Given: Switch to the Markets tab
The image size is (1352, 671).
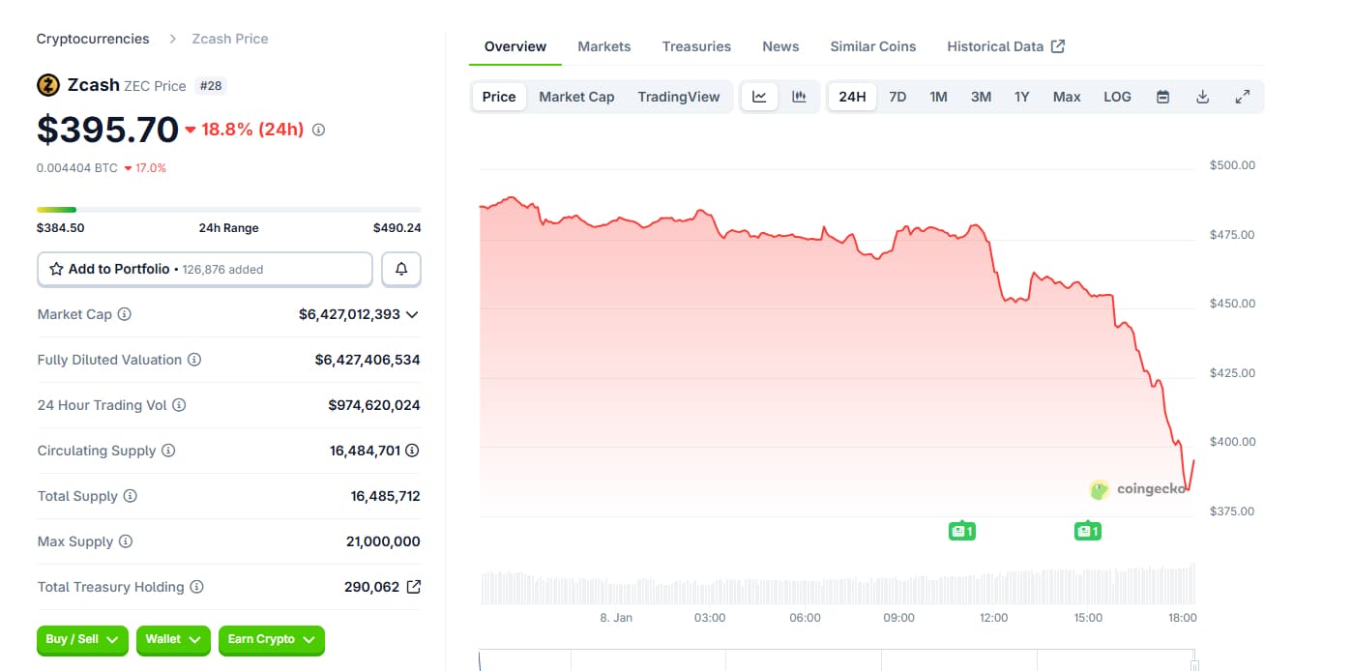Looking at the screenshot, I should tap(603, 46).
